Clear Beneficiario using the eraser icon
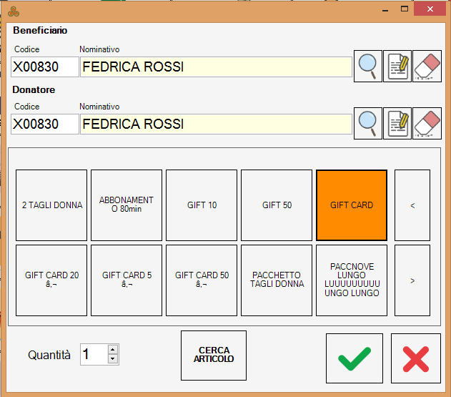451x397 pixels. pos(427,67)
